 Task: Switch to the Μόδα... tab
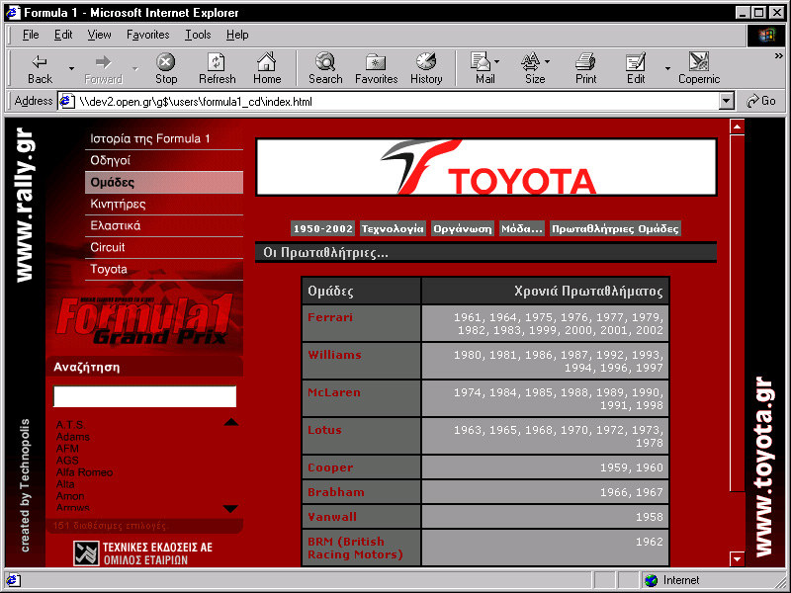tap(522, 228)
